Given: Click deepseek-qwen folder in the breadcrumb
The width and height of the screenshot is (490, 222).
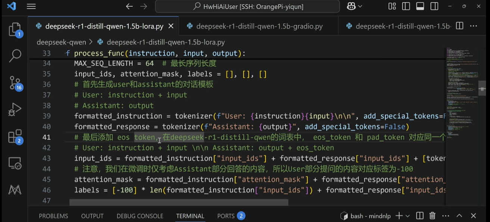Looking at the screenshot, I should tap(61, 42).
